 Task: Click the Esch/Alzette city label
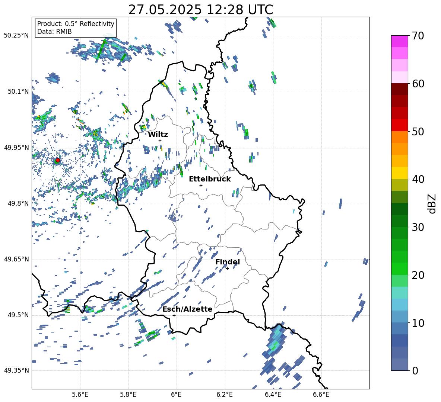[x=187, y=309]
